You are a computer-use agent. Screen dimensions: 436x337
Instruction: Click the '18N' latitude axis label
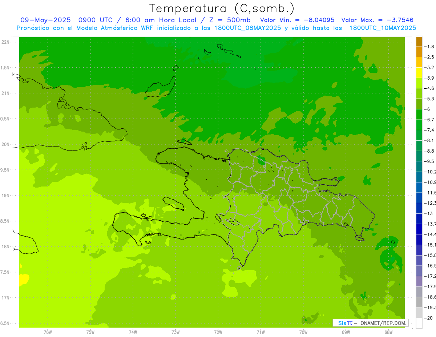[x=6, y=247]
